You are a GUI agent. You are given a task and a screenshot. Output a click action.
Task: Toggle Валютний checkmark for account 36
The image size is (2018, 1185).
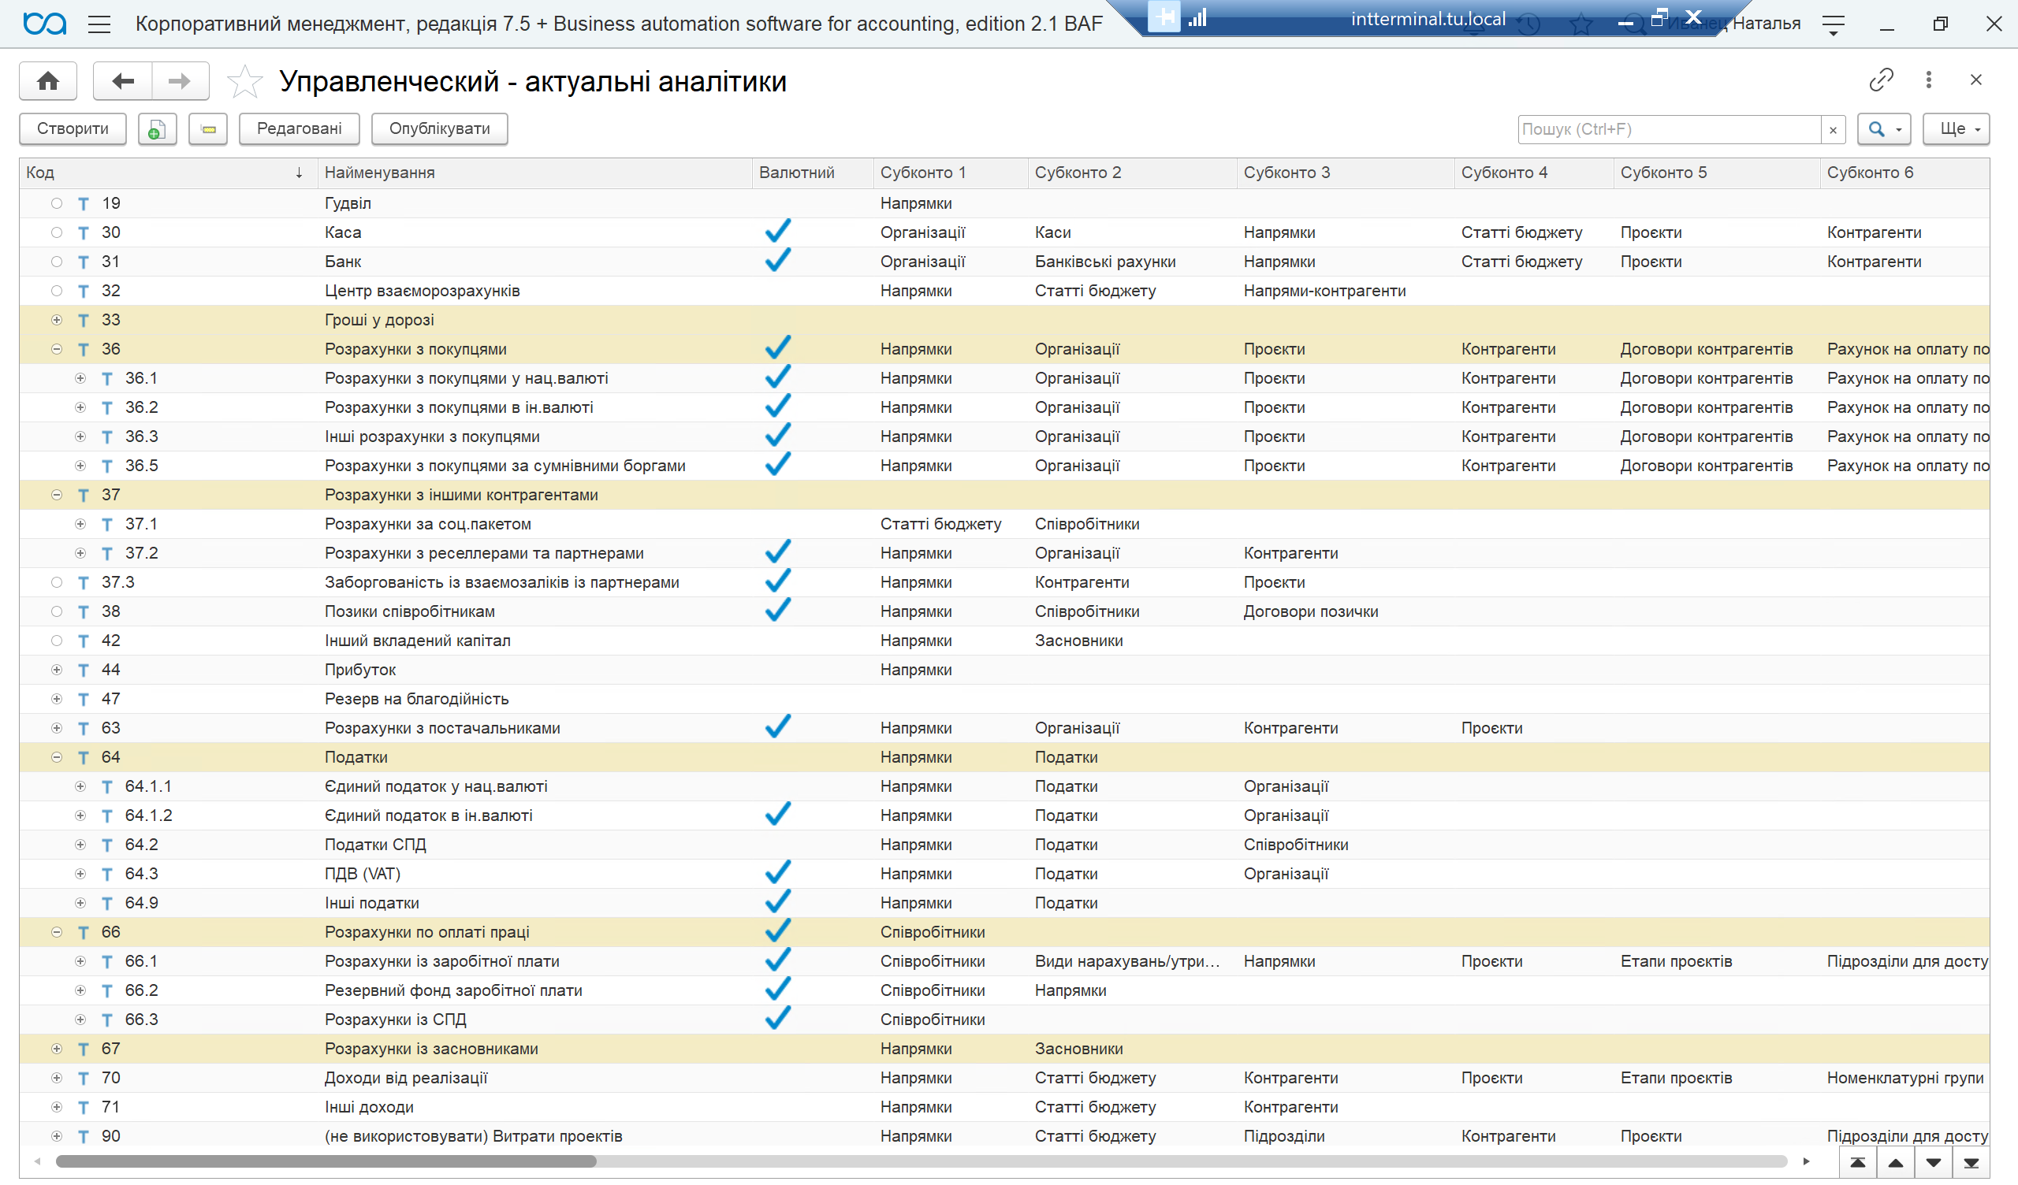(x=777, y=347)
